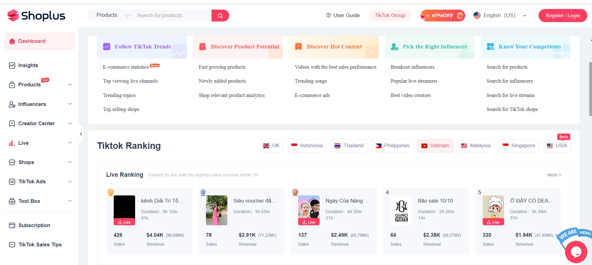
Task: Click the Insights chart icon in sidebar
Action: coord(12,66)
